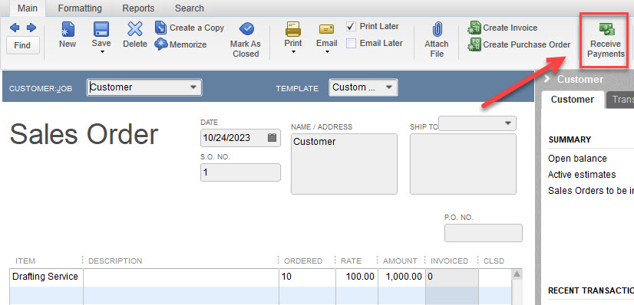Click the Ship To address box
The height and width of the screenshot is (305, 634).
(463, 164)
